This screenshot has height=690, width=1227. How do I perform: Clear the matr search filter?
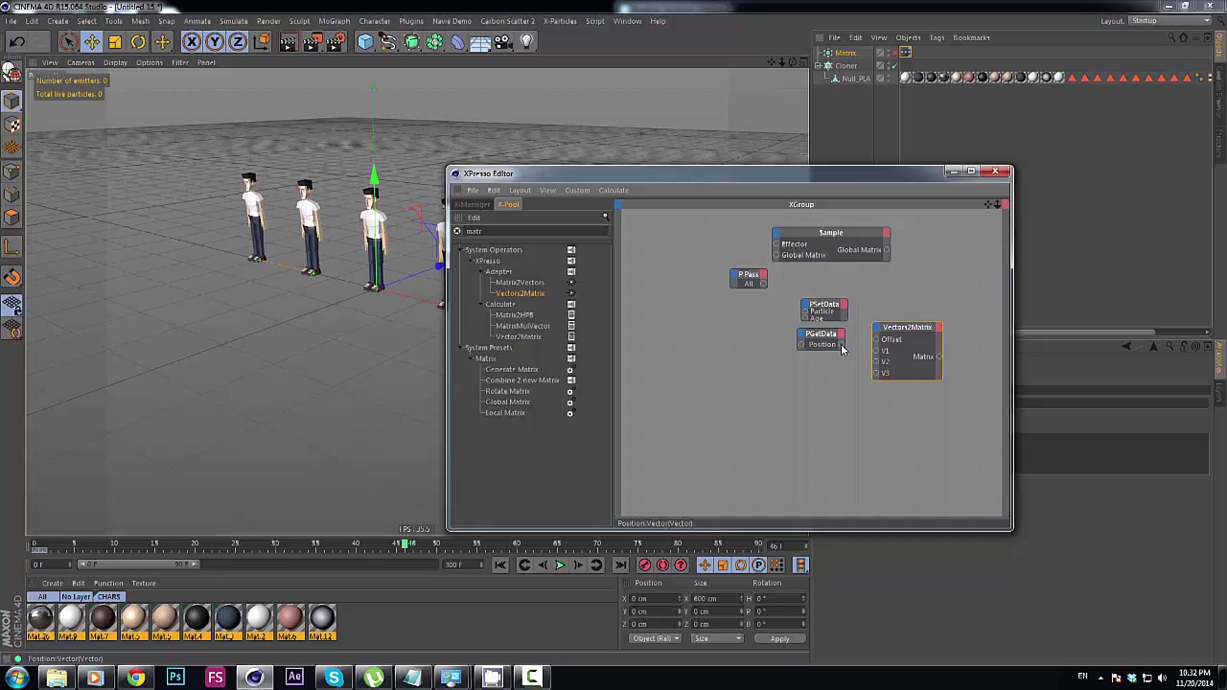click(x=457, y=232)
